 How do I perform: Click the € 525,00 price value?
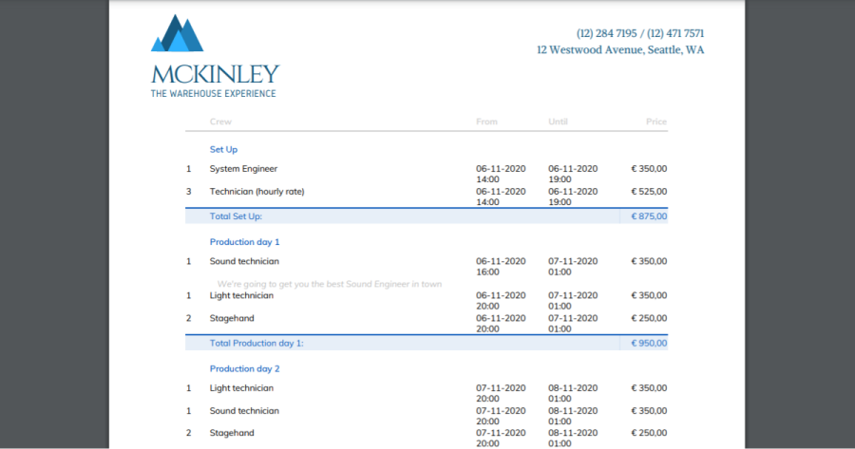tap(649, 192)
